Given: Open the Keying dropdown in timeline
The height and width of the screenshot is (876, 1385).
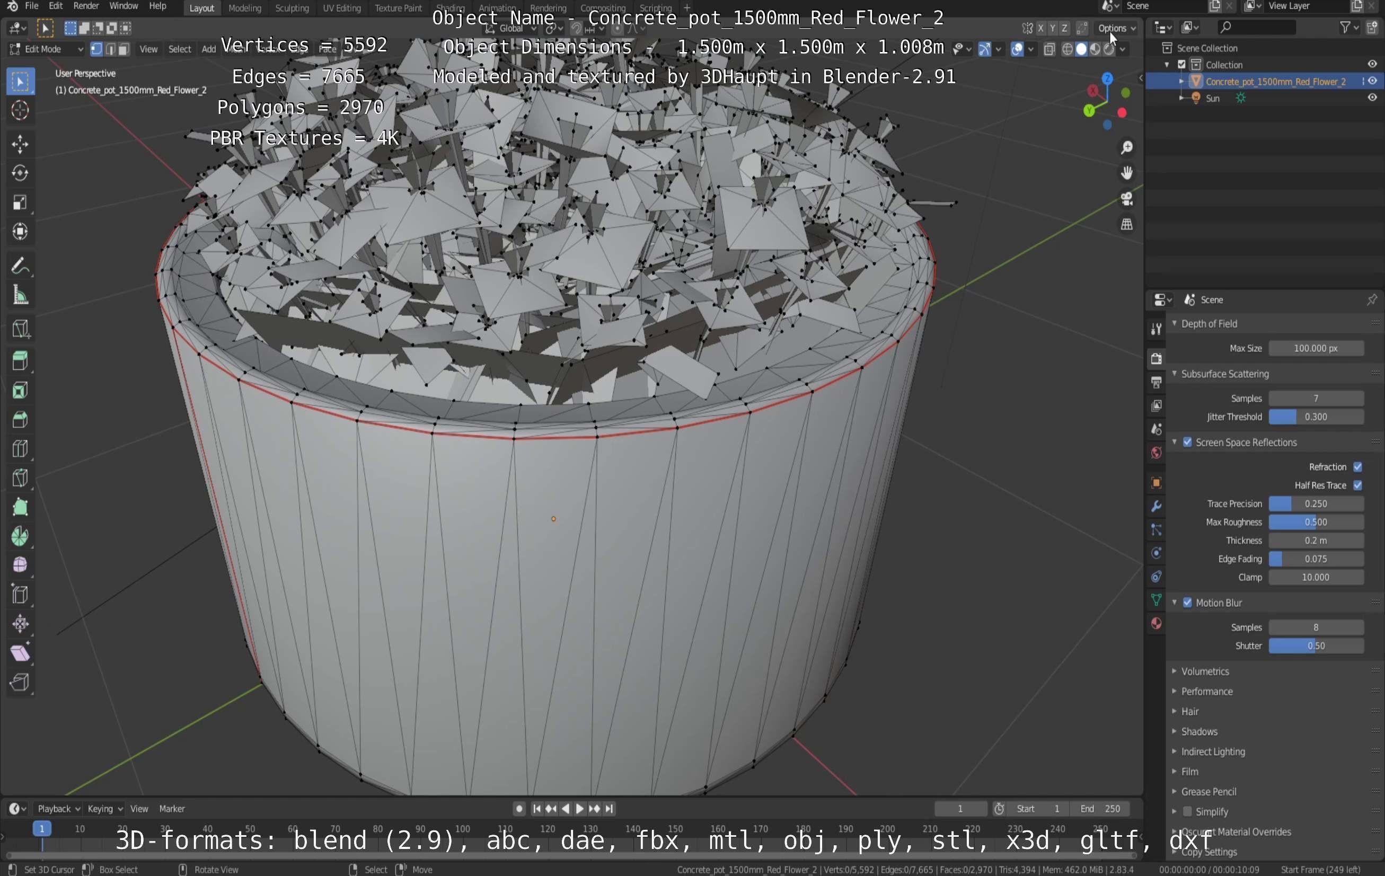Looking at the screenshot, I should (104, 809).
